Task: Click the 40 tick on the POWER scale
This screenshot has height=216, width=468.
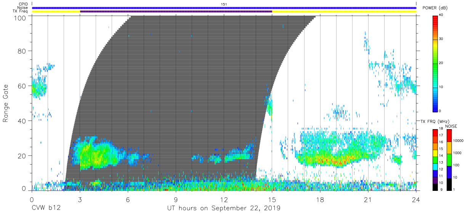Action: 441,15
